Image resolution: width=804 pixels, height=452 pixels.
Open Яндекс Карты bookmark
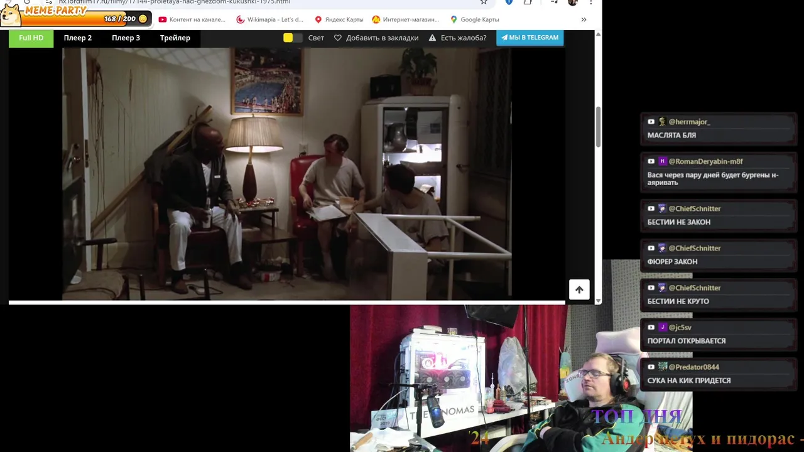point(339,19)
